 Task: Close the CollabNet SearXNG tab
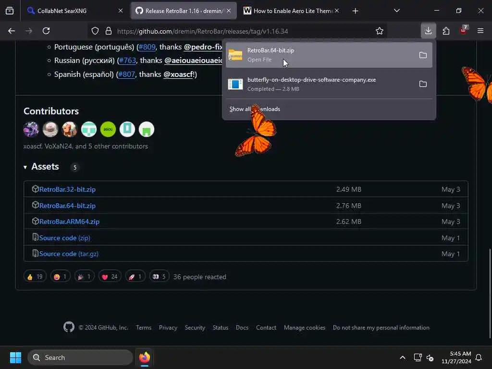click(x=121, y=11)
